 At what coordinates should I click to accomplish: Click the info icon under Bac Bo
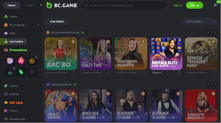(74, 72)
